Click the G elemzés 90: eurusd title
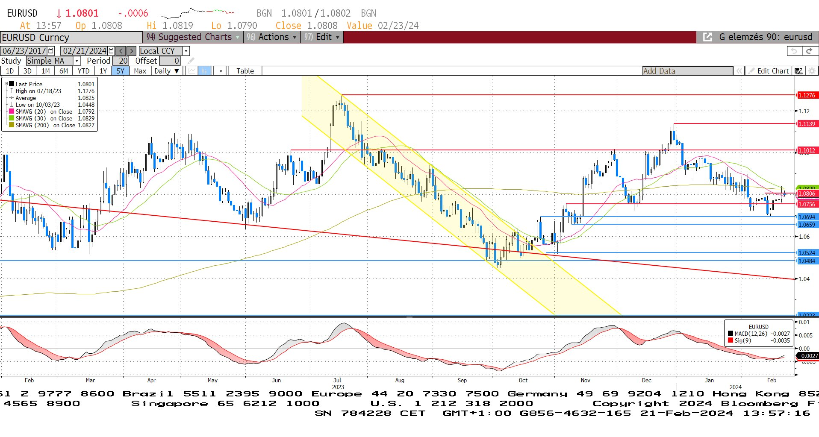Image resolution: width=819 pixels, height=437 pixels. click(766, 37)
